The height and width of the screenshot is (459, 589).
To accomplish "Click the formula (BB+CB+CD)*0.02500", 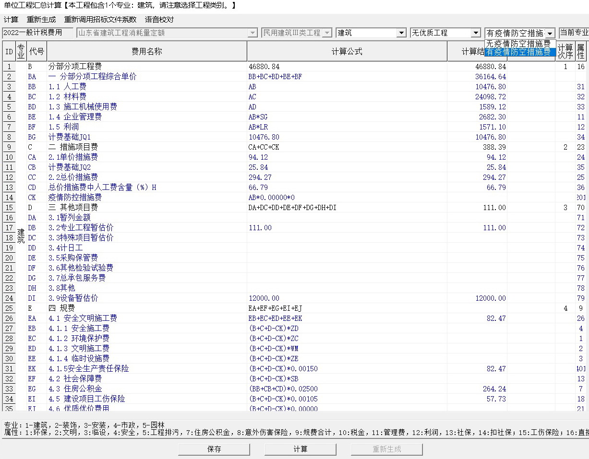I will coord(283,389).
